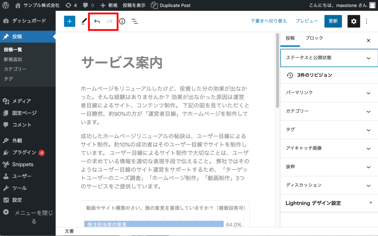Open the プレビュー preview link
The height and width of the screenshot is (236, 378).
pyautogui.click(x=307, y=21)
